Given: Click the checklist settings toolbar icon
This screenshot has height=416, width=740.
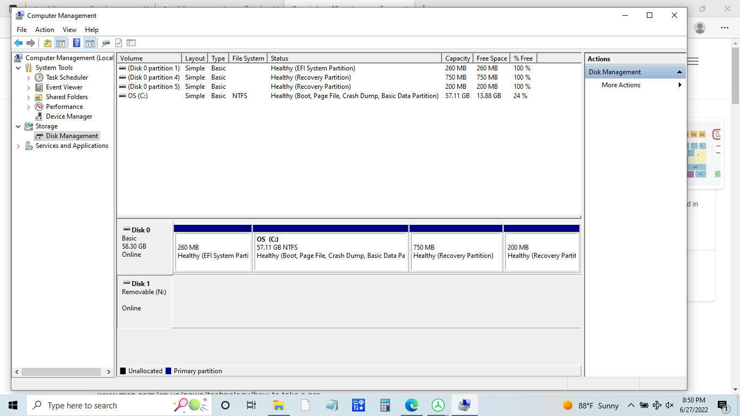Looking at the screenshot, I should coord(131,43).
